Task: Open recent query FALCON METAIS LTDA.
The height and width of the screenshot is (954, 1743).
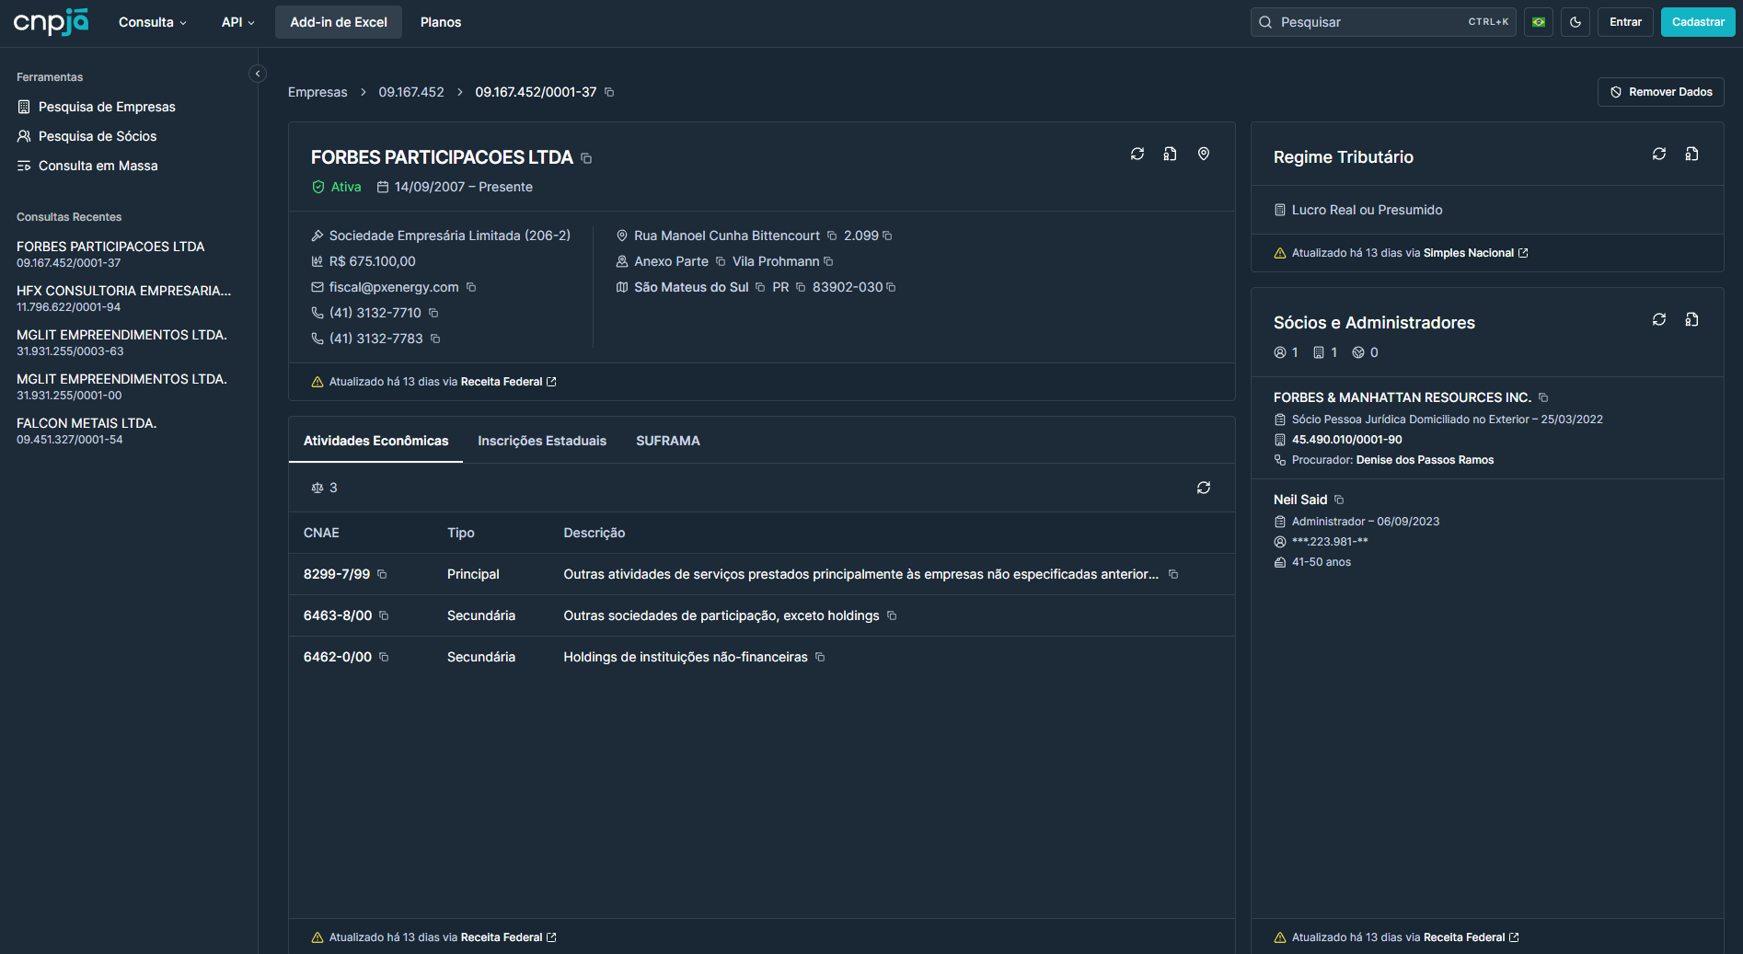Action: tap(87, 431)
